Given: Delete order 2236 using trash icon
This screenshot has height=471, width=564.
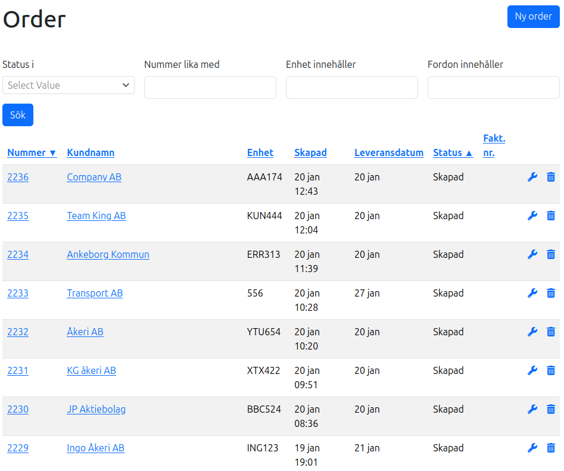Looking at the screenshot, I should point(551,177).
